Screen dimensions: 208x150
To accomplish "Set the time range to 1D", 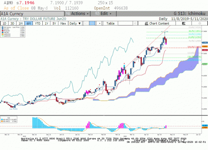I will (4, 24).
